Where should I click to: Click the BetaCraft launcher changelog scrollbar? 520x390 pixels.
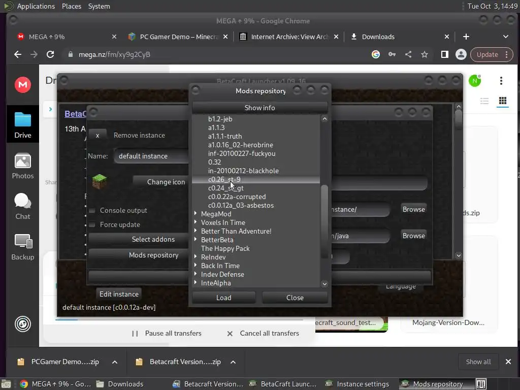pos(459,121)
